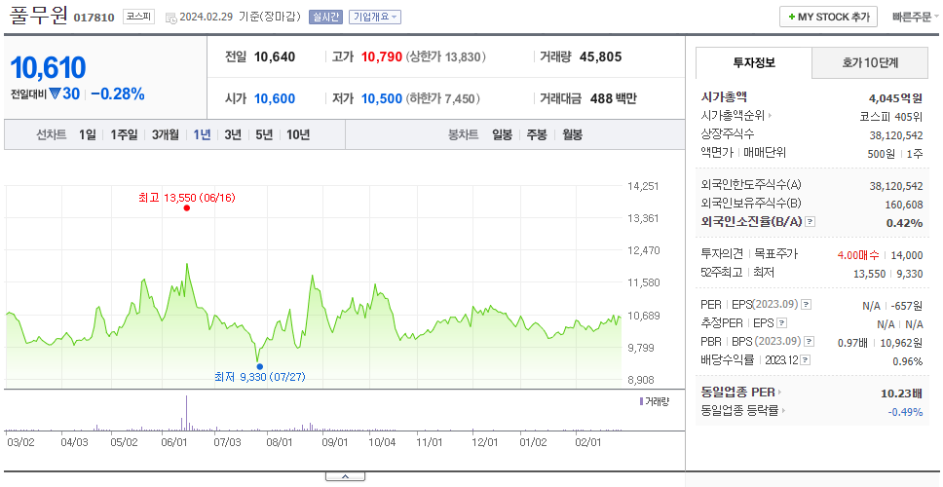The image size is (943, 487).
Task: Click 시가 value 10,600
Action: point(275,98)
